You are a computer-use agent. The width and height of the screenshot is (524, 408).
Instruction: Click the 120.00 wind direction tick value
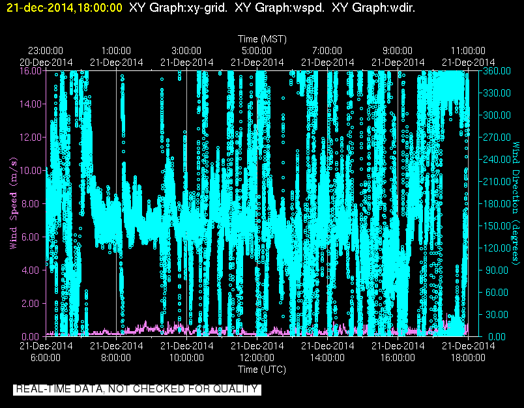pyautogui.click(x=497, y=248)
